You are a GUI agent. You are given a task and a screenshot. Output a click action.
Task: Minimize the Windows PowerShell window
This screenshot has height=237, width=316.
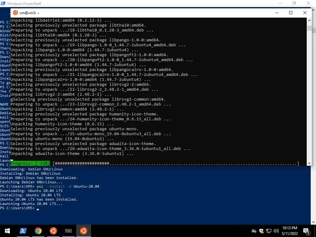280,3
